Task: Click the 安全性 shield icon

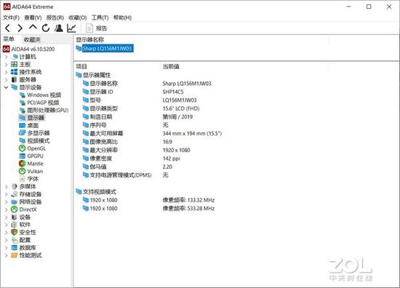Action: coord(15,233)
